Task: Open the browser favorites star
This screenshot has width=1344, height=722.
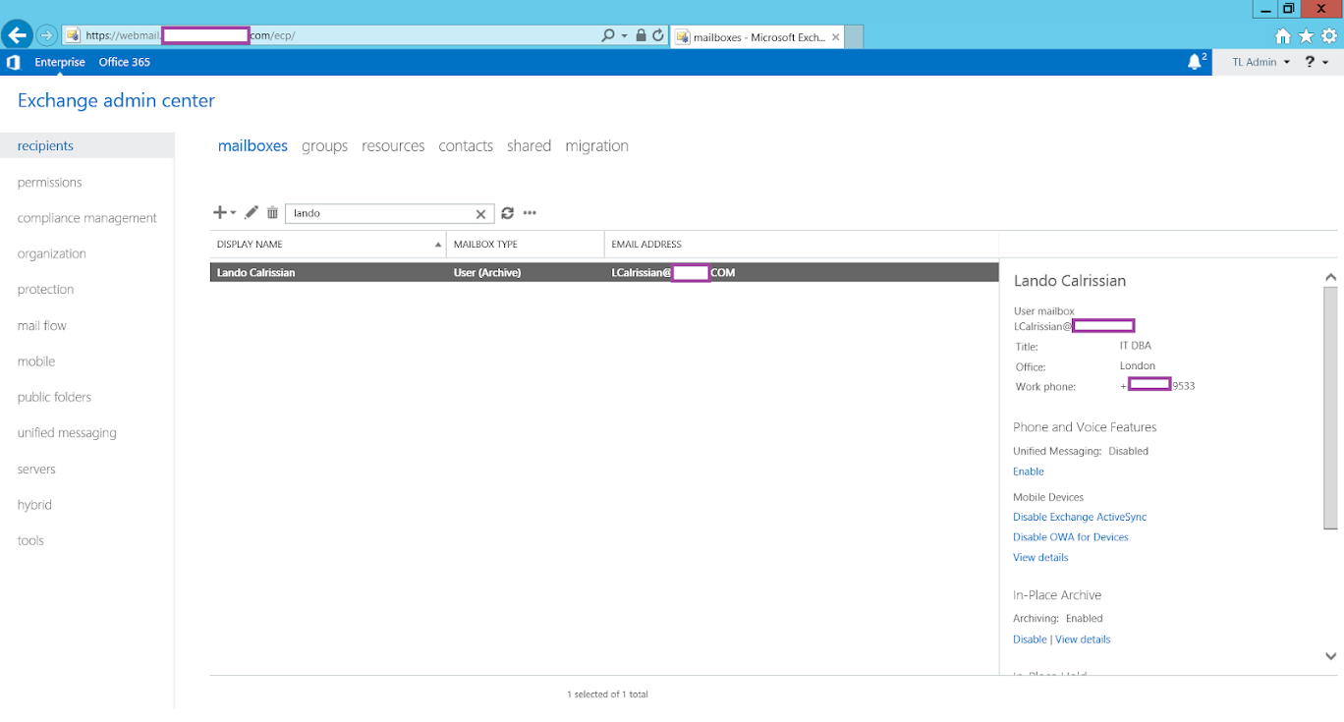Action: point(1306,36)
